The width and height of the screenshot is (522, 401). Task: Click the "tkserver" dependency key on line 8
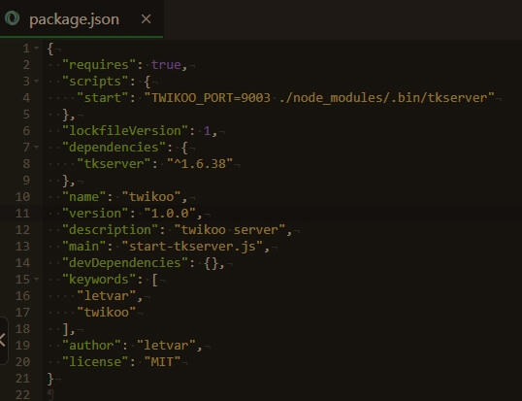tap(114, 163)
